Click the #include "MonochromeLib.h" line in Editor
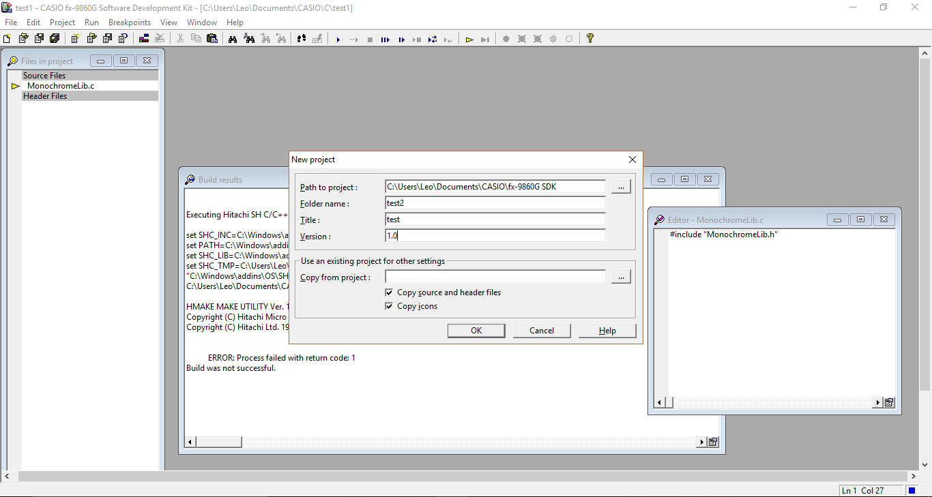Image resolution: width=932 pixels, height=497 pixels. [x=724, y=235]
